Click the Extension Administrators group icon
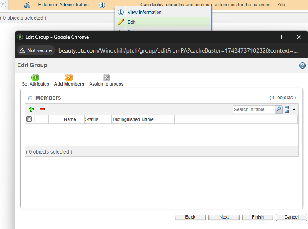 point(27,5)
